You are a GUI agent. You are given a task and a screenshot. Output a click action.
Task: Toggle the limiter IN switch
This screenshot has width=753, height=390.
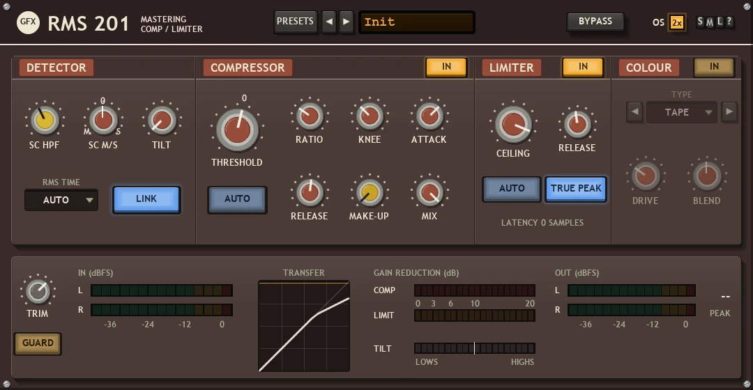coord(583,67)
